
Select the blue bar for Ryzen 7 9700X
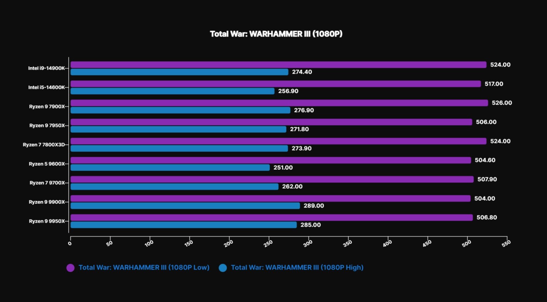(x=174, y=187)
